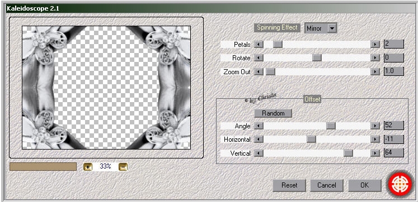This screenshot has height=202, width=418.
Task: Click the Horizontal slider thumb
Action: click(x=311, y=140)
